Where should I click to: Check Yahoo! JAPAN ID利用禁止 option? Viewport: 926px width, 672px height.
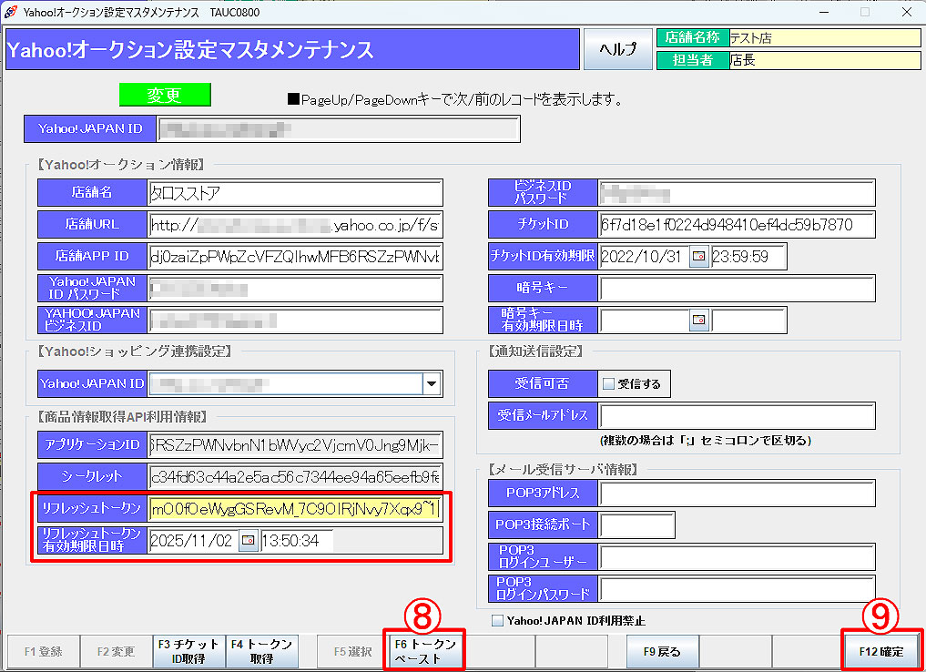497,621
